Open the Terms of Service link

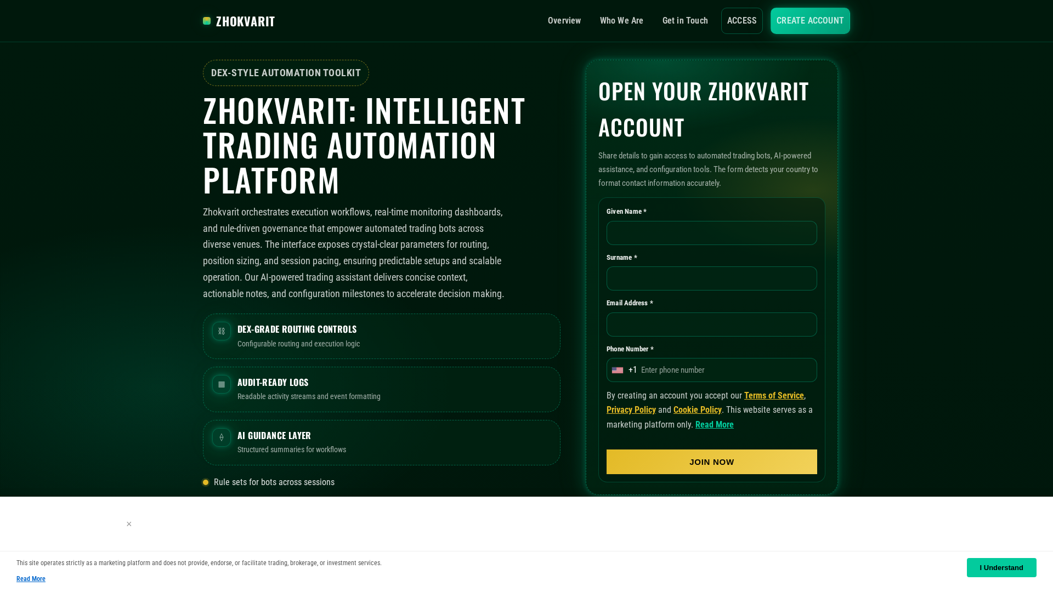click(x=774, y=396)
